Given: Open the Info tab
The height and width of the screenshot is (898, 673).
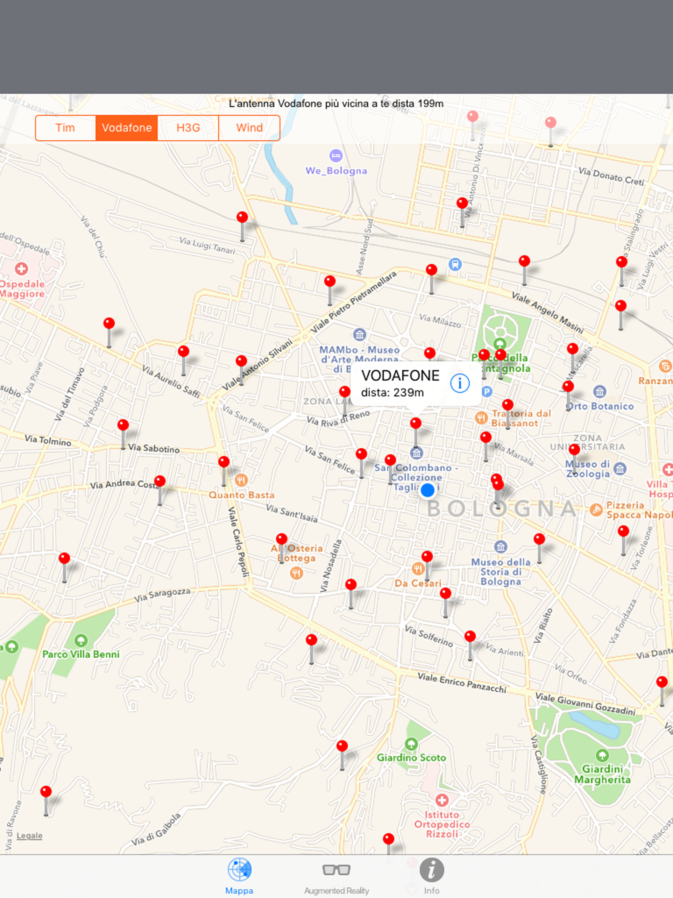Looking at the screenshot, I should point(431,875).
